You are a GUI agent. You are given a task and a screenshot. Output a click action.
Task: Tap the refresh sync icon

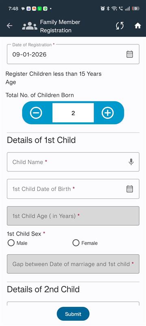120,26
